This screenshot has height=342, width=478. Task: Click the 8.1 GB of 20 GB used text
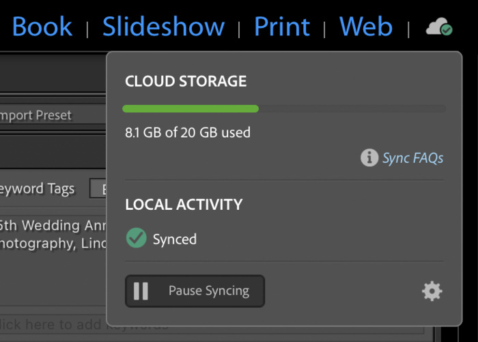188,133
